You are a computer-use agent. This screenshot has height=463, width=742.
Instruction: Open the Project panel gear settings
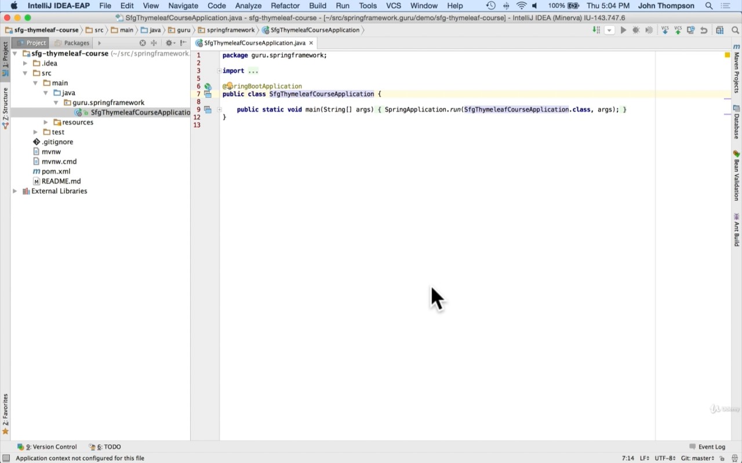(x=169, y=43)
